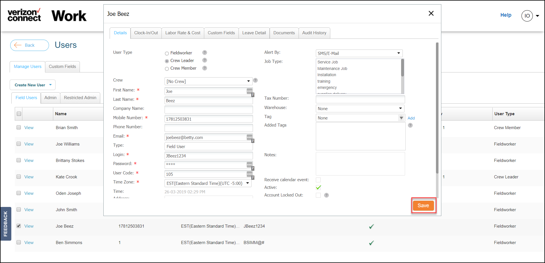
Task: Click the Notes text area
Action: pyautogui.click(x=360, y=164)
